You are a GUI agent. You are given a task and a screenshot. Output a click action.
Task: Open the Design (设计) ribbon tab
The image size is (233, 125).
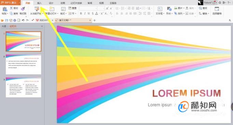[x=51, y=3]
